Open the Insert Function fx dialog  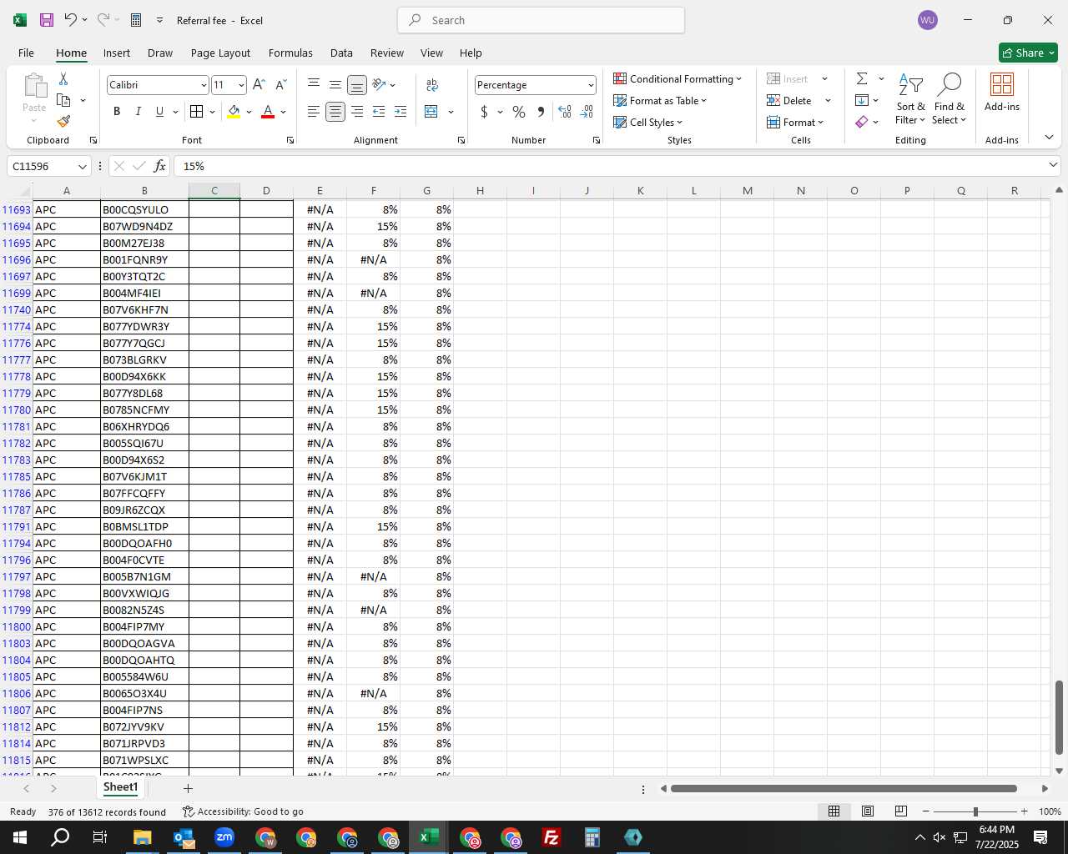click(x=159, y=166)
